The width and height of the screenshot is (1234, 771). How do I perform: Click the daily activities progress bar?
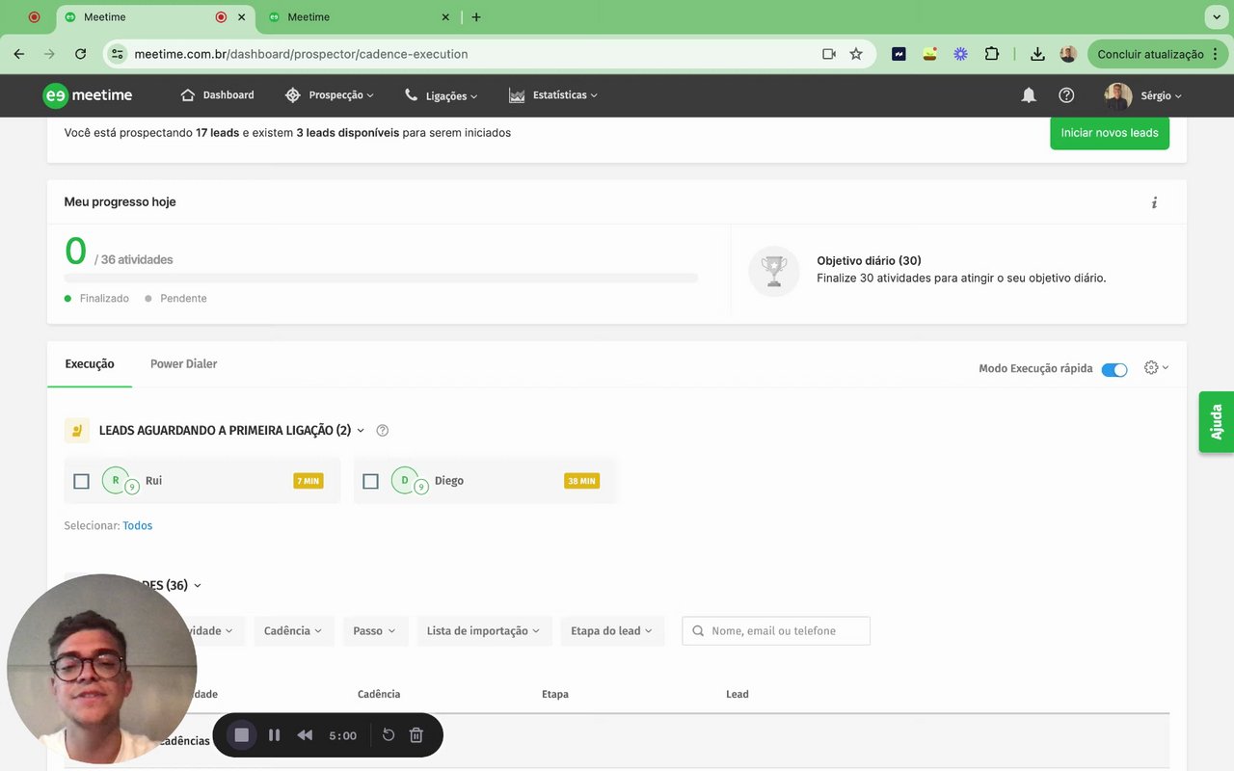(x=381, y=279)
